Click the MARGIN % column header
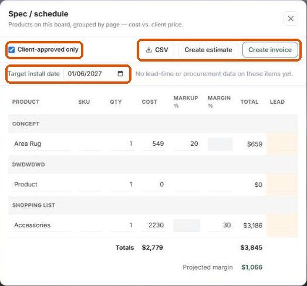Image resolution: width=307 pixels, height=286 pixels. coord(219,102)
